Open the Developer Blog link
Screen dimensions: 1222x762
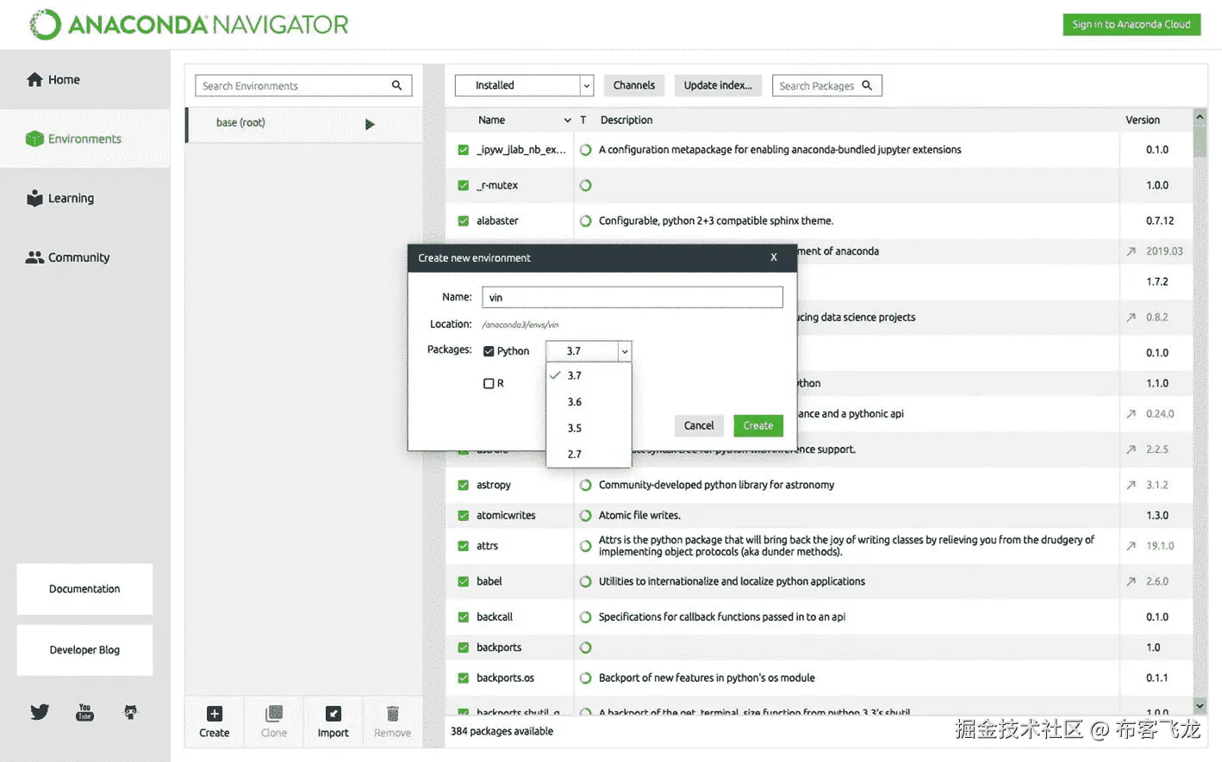(84, 650)
